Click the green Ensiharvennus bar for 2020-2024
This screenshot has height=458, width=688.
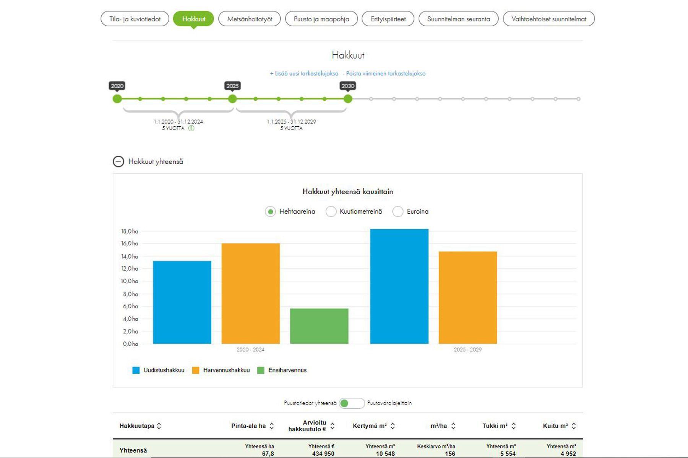tap(319, 326)
